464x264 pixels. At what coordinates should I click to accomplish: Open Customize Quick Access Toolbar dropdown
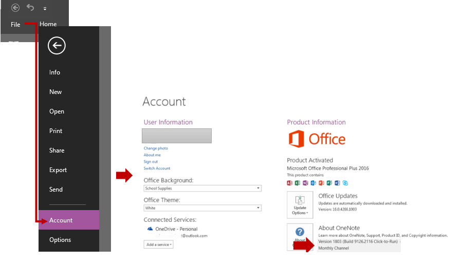[x=45, y=9]
